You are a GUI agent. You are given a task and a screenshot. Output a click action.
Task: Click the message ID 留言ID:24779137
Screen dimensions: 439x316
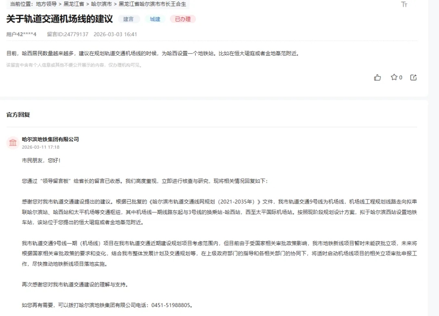tap(67, 34)
